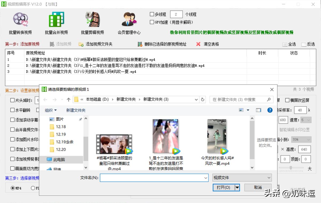Select the 批量剪辑视频 film icon
The width and height of the screenshot is (321, 203).
[92, 20]
